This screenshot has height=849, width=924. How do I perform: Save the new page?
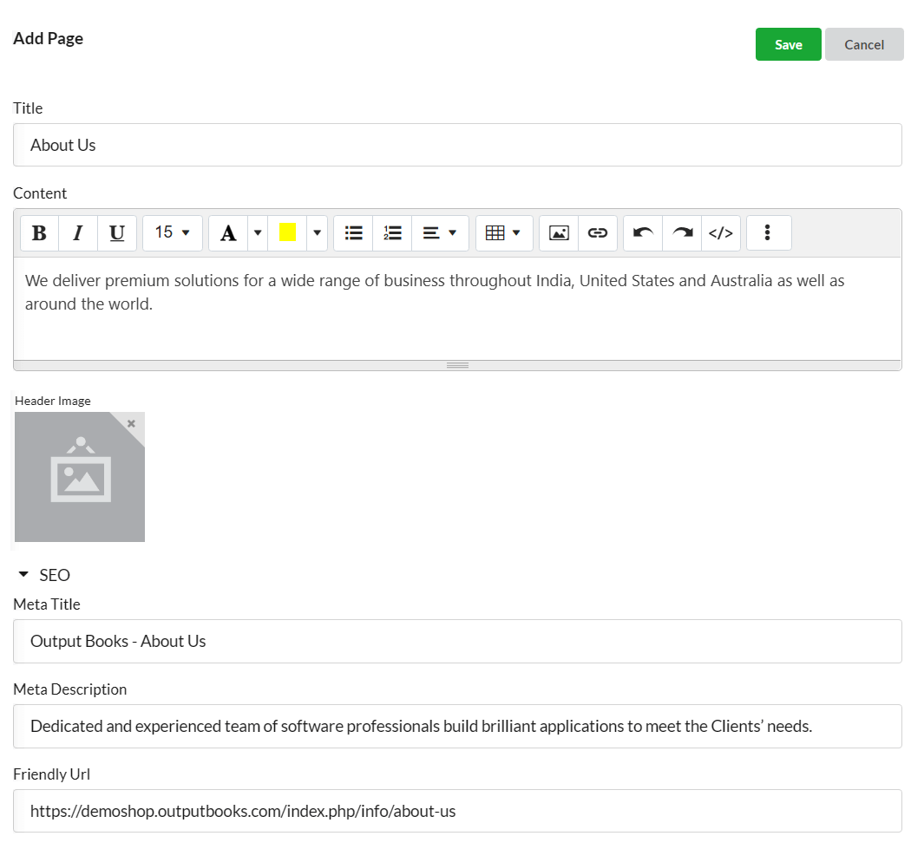pos(788,44)
